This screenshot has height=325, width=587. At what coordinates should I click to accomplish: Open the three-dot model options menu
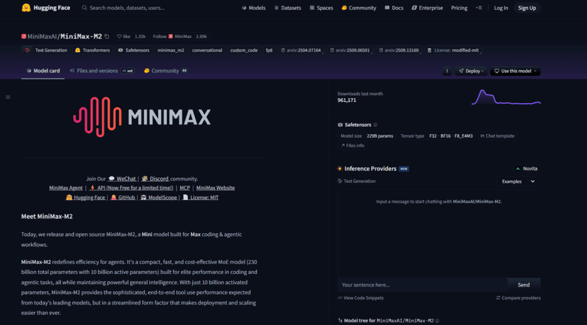click(x=447, y=71)
